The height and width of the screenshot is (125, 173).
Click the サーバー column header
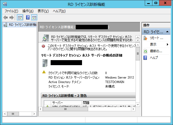point(66,103)
